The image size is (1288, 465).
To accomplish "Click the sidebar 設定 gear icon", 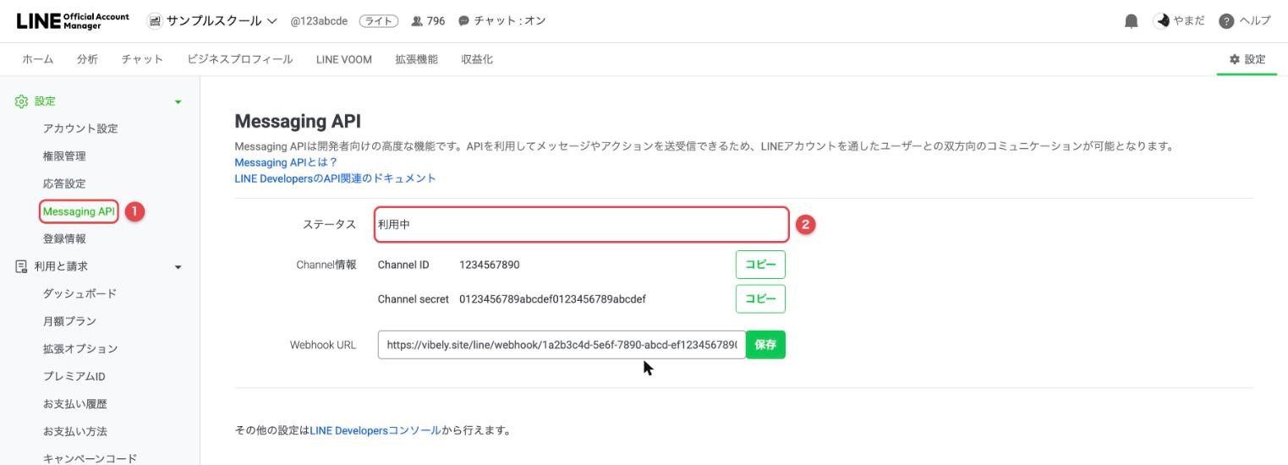I will click(x=21, y=101).
